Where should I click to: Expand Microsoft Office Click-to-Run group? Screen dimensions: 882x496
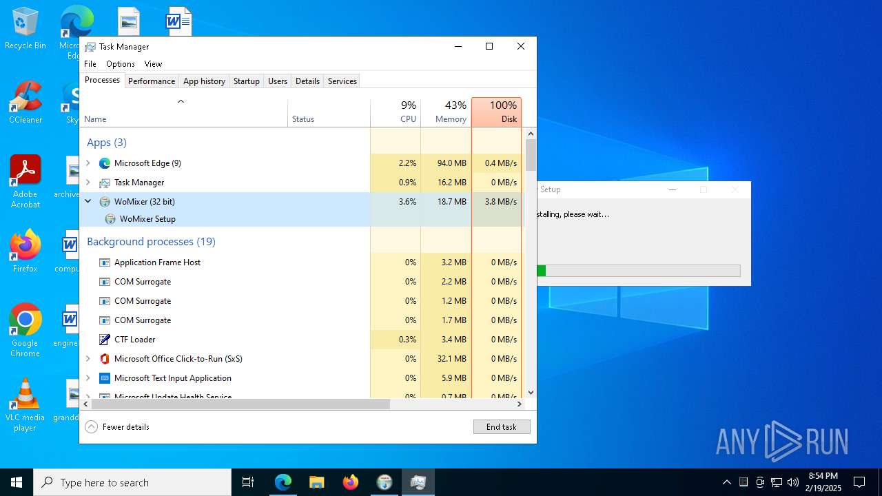coord(88,359)
